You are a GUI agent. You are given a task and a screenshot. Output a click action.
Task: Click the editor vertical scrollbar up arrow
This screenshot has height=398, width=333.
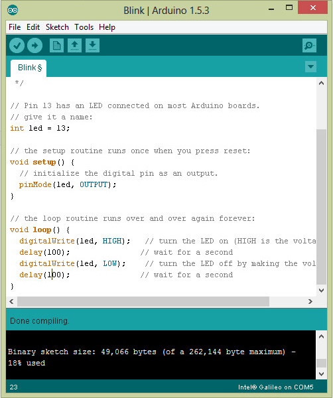point(321,83)
